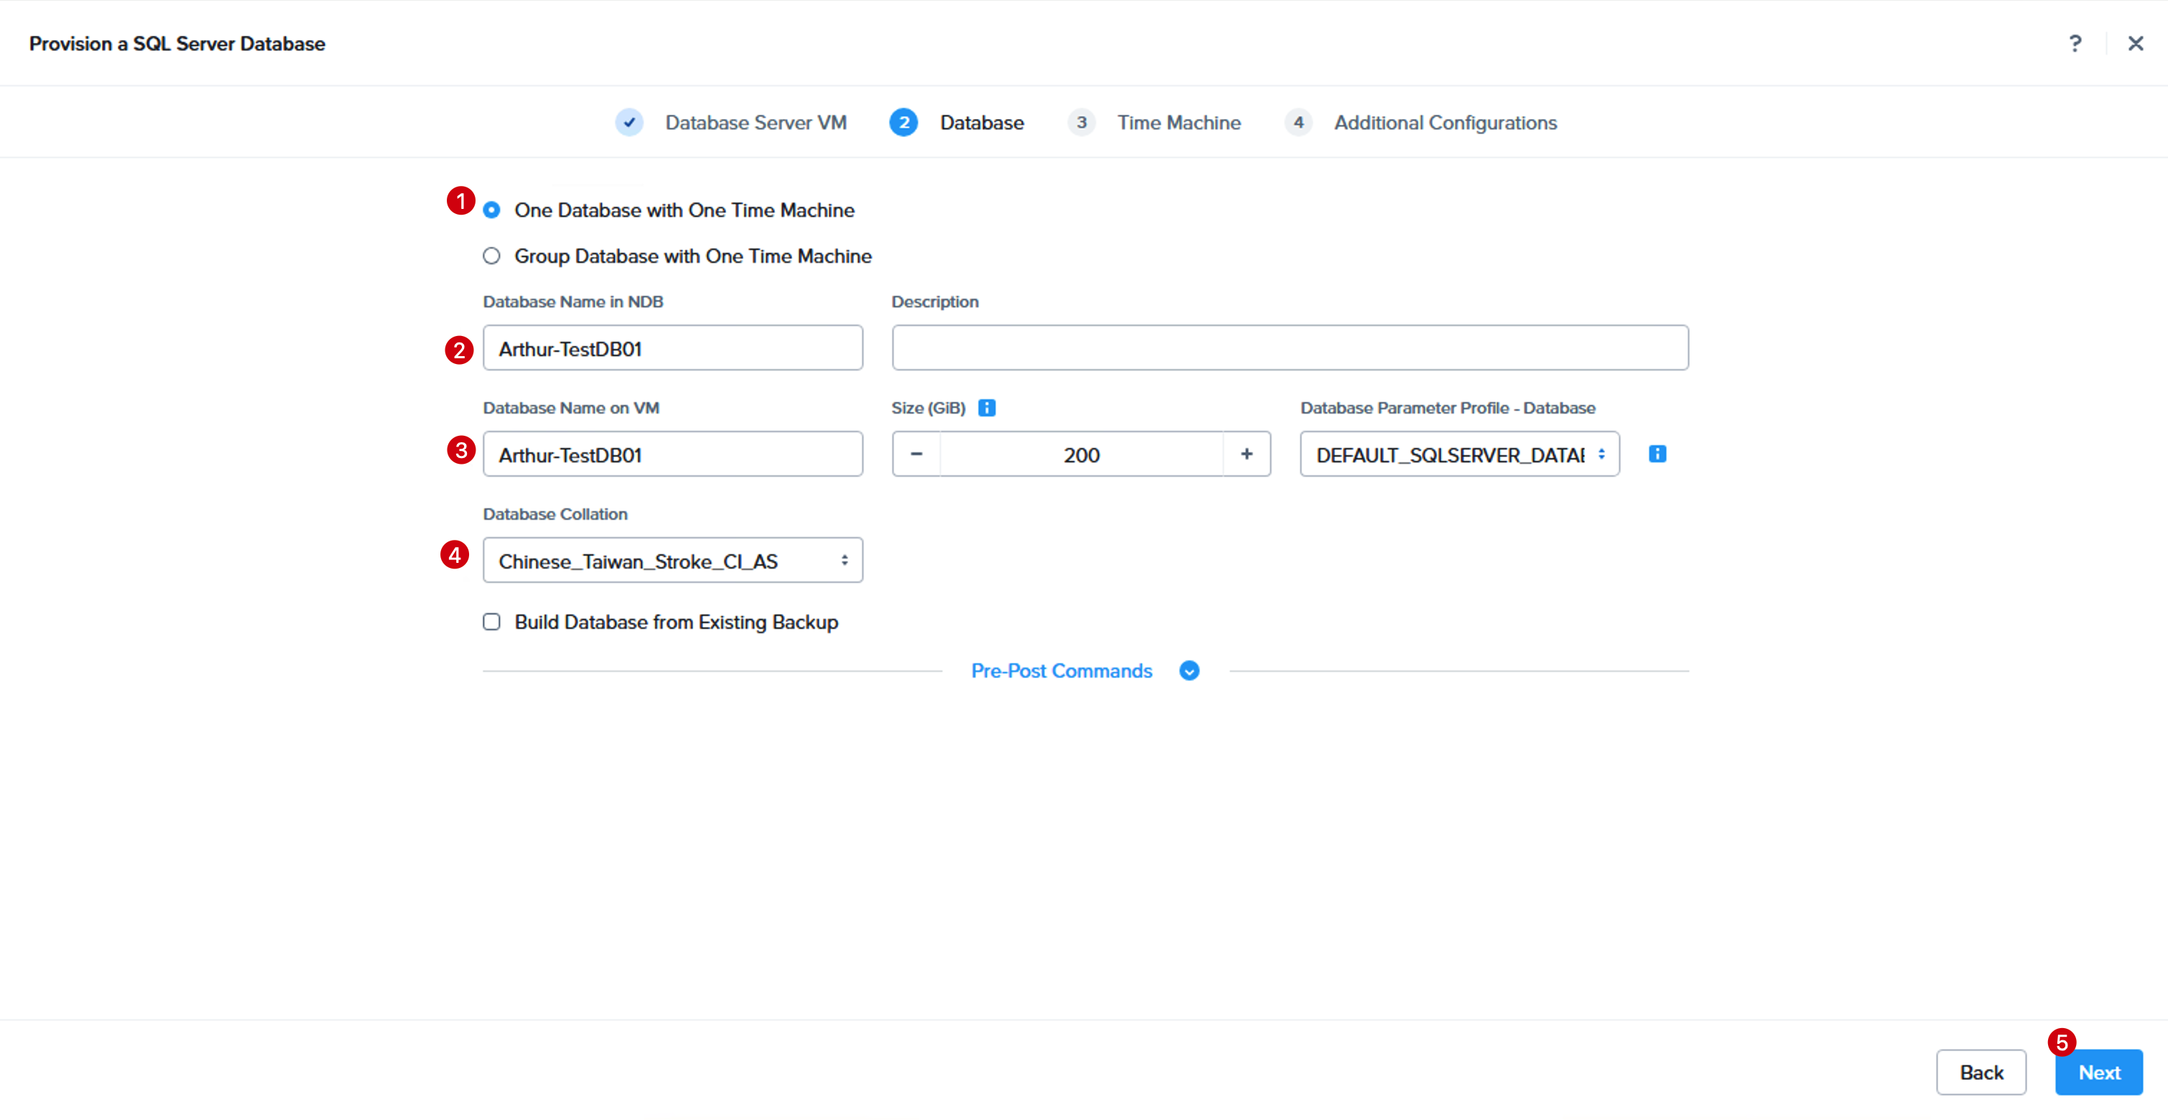
Task: Decrease size with the minus button
Action: [x=917, y=454]
